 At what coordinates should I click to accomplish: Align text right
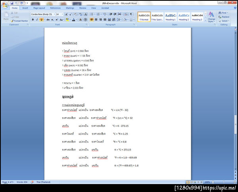(100, 19)
